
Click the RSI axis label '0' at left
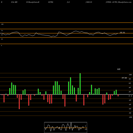coord(1,45)
